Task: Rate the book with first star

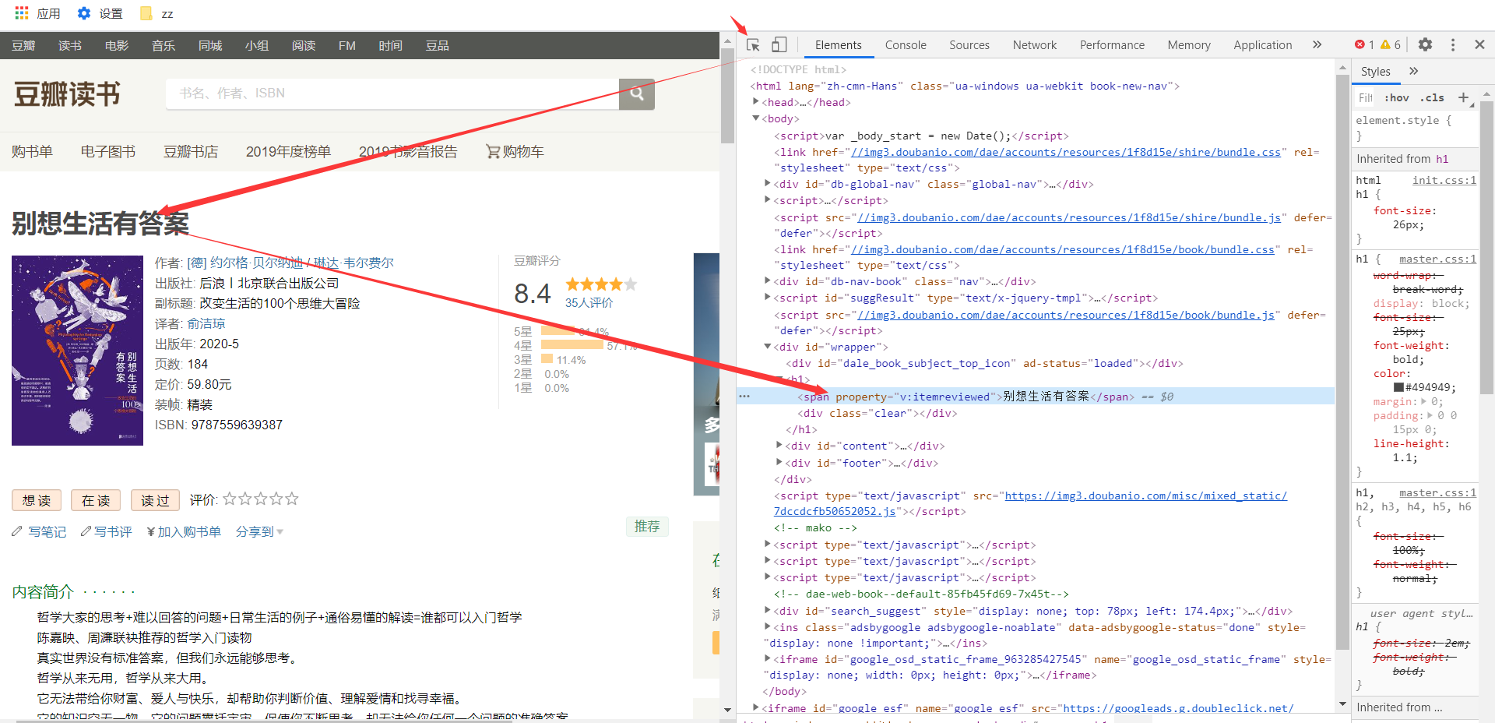Action: (230, 499)
